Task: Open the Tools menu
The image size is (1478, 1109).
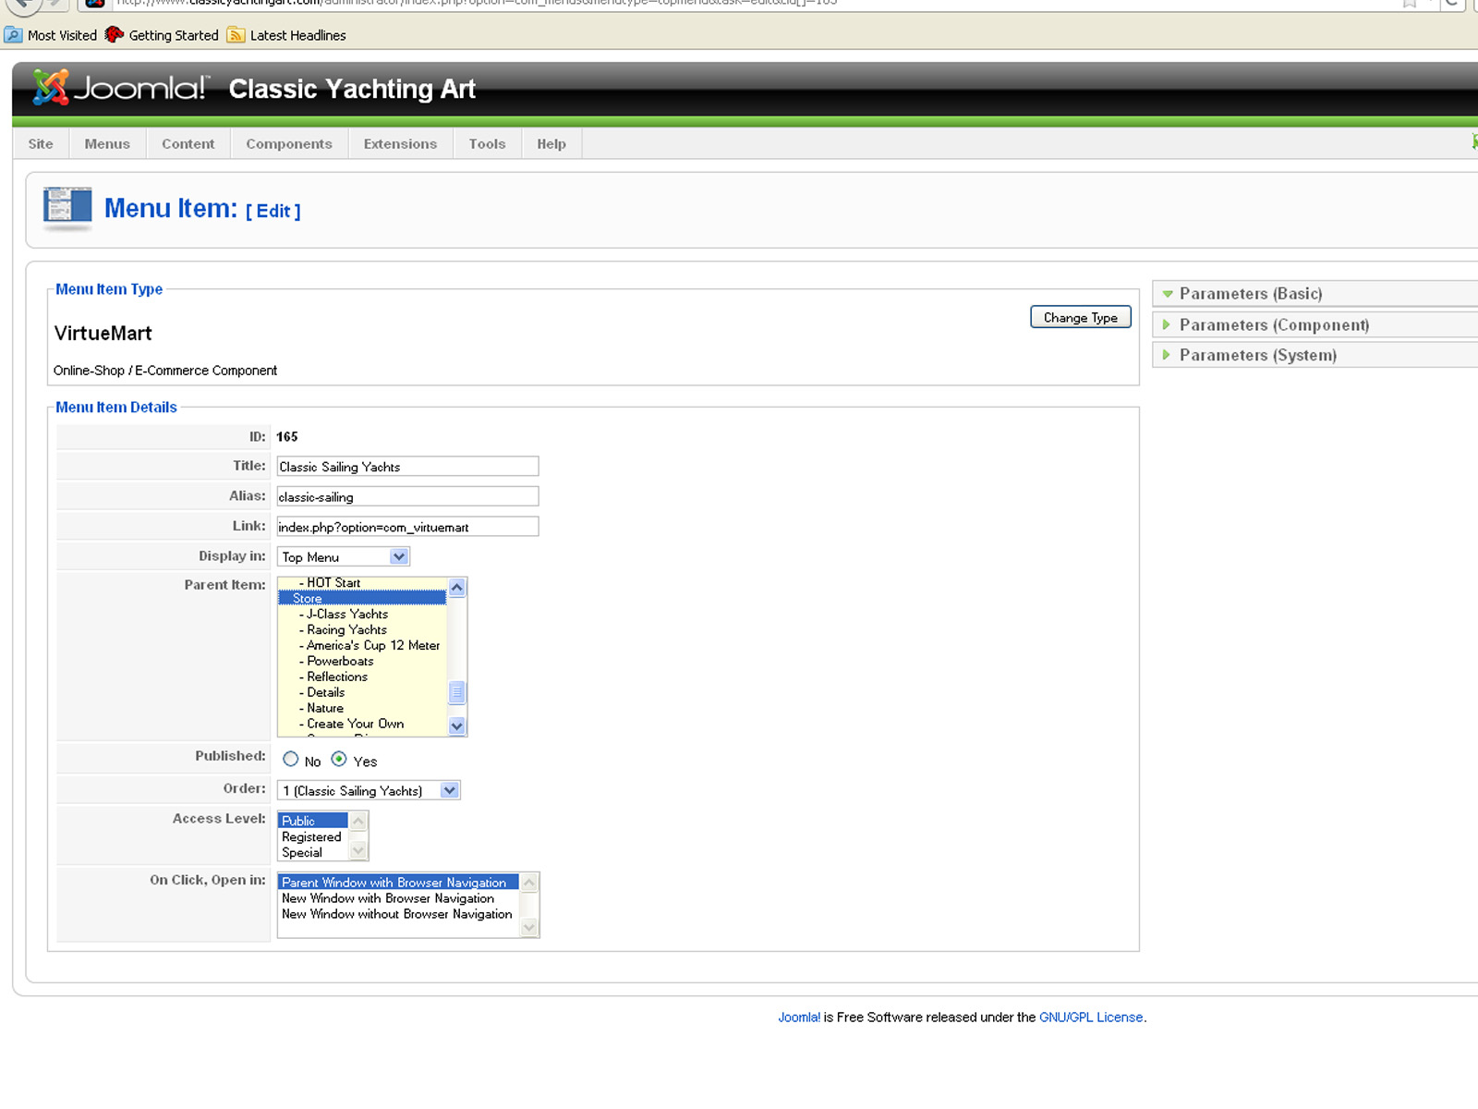Action: [487, 143]
